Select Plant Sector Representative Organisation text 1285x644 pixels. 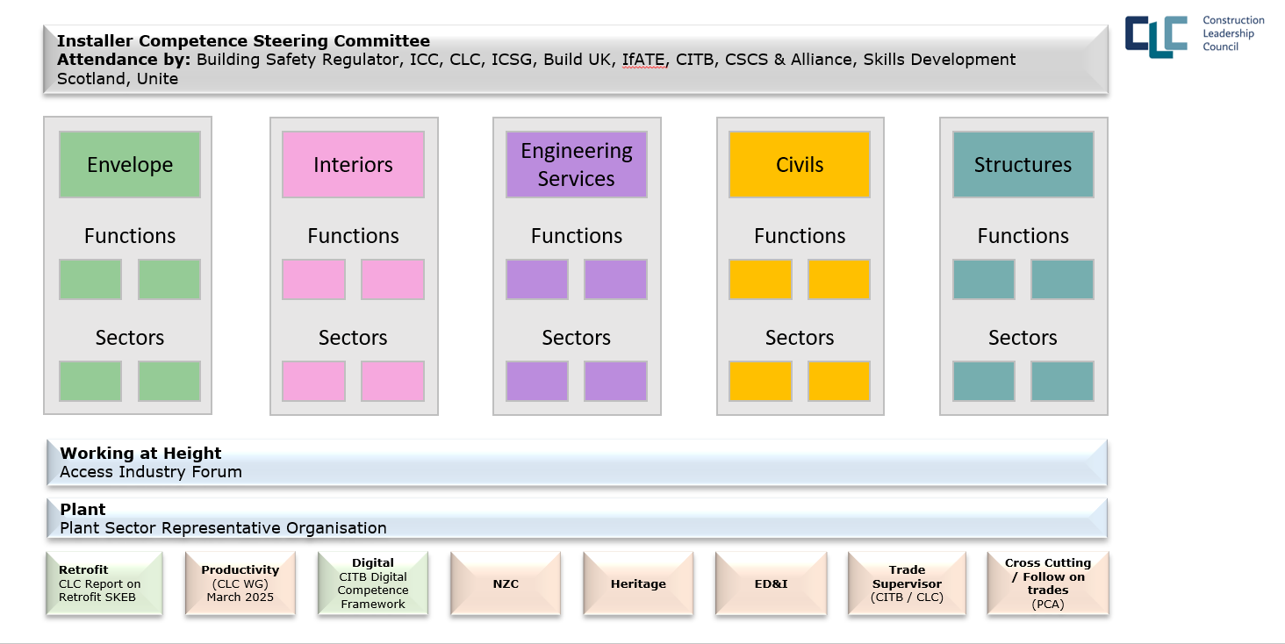point(223,528)
